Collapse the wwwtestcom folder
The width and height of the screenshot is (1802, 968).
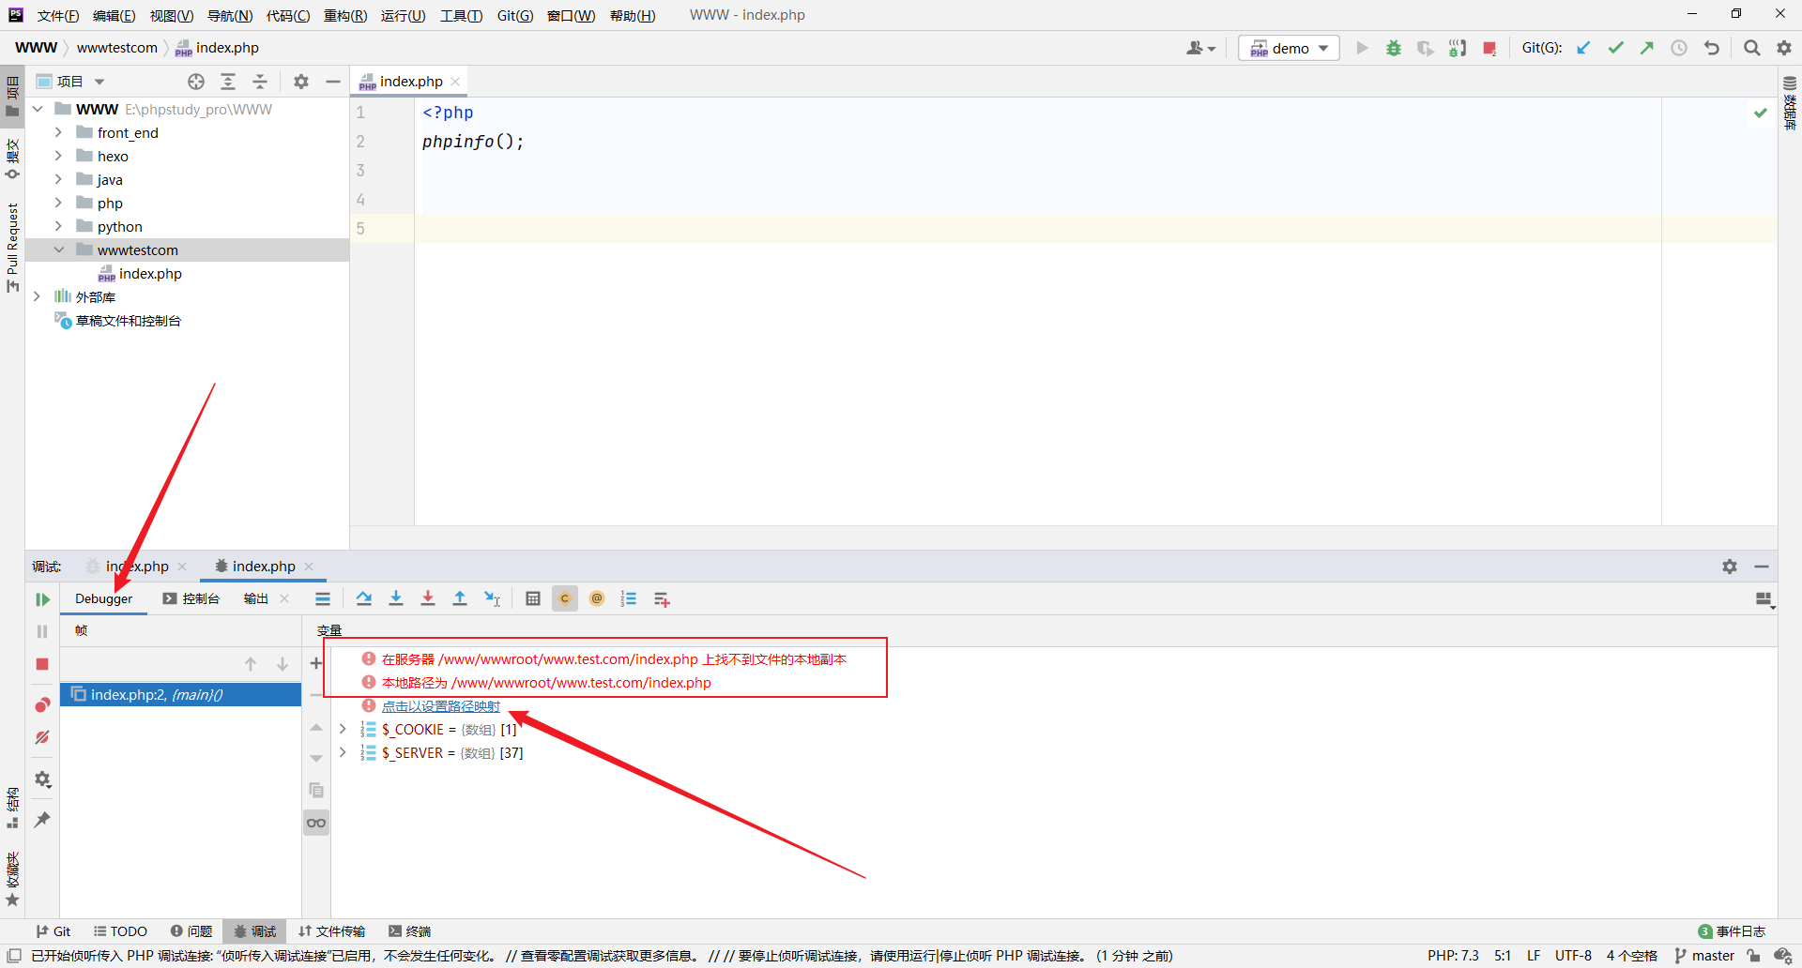(x=58, y=250)
